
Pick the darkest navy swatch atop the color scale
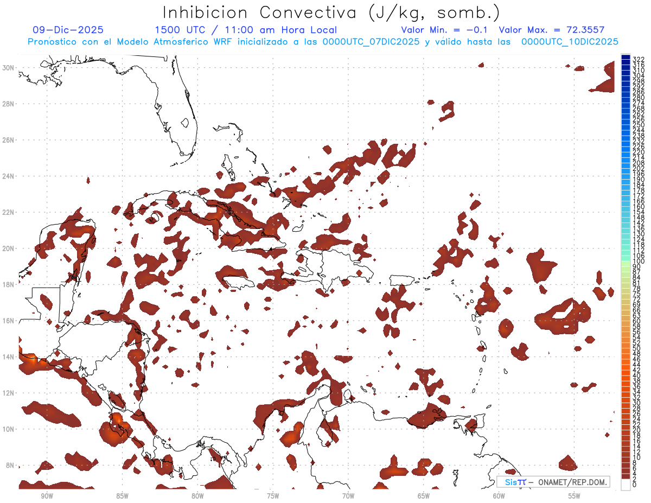(626, 57)
